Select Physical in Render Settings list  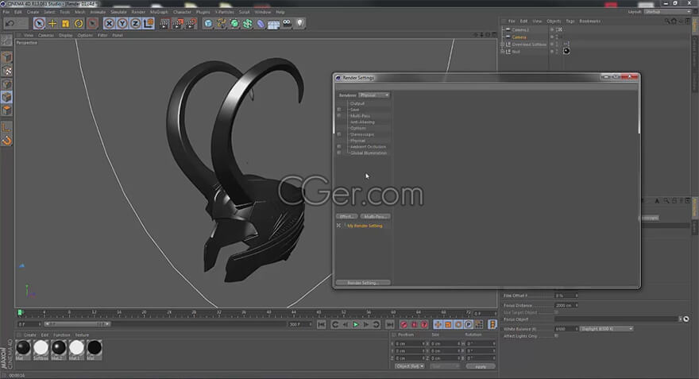point(357,141)
